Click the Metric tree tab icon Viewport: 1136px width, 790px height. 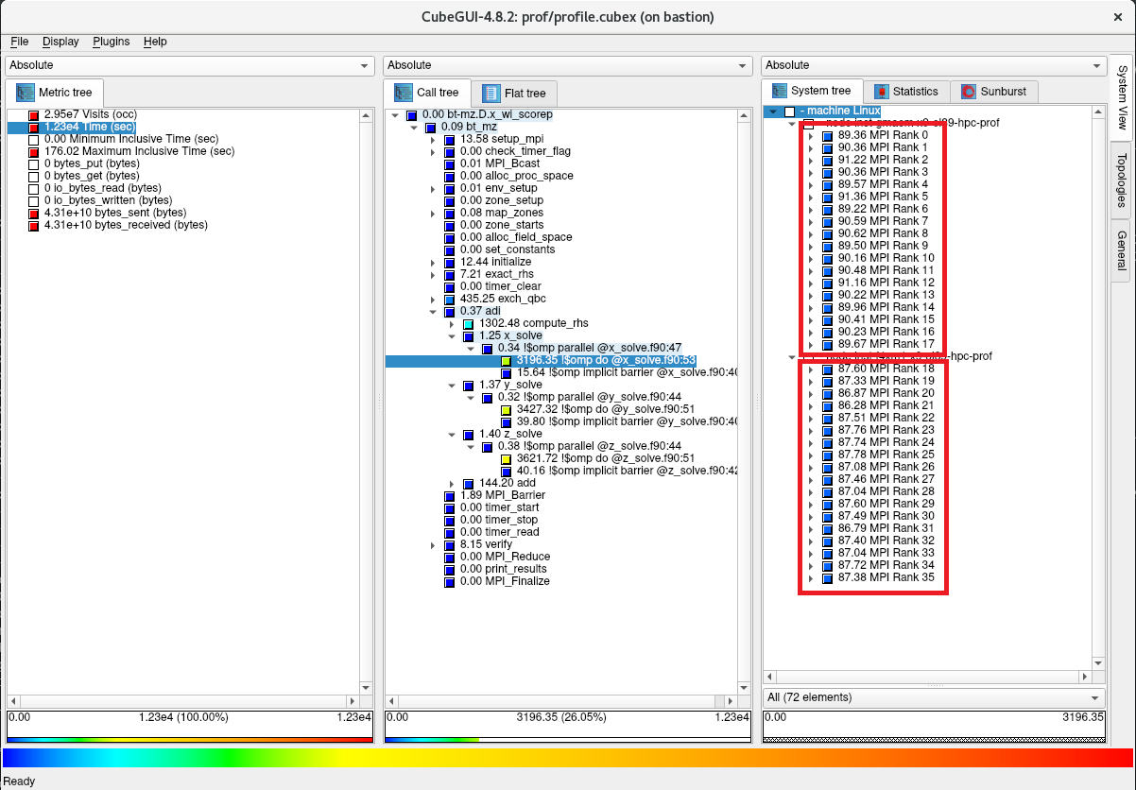pyautogui.click(x=26, y=93)
